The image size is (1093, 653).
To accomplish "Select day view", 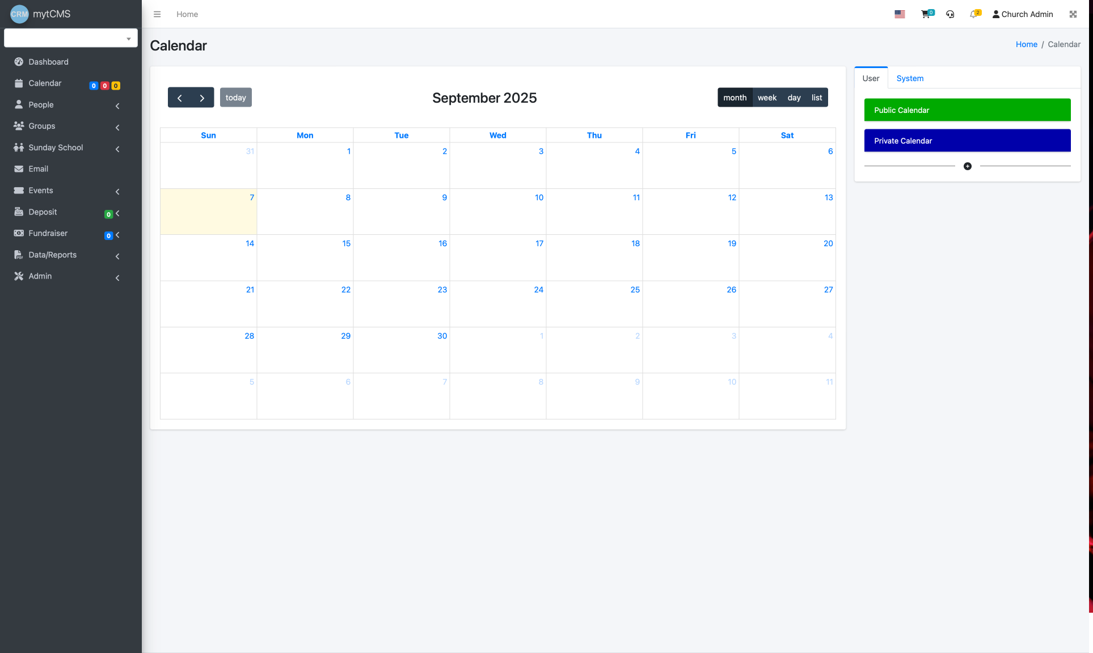I will point(794,98).
